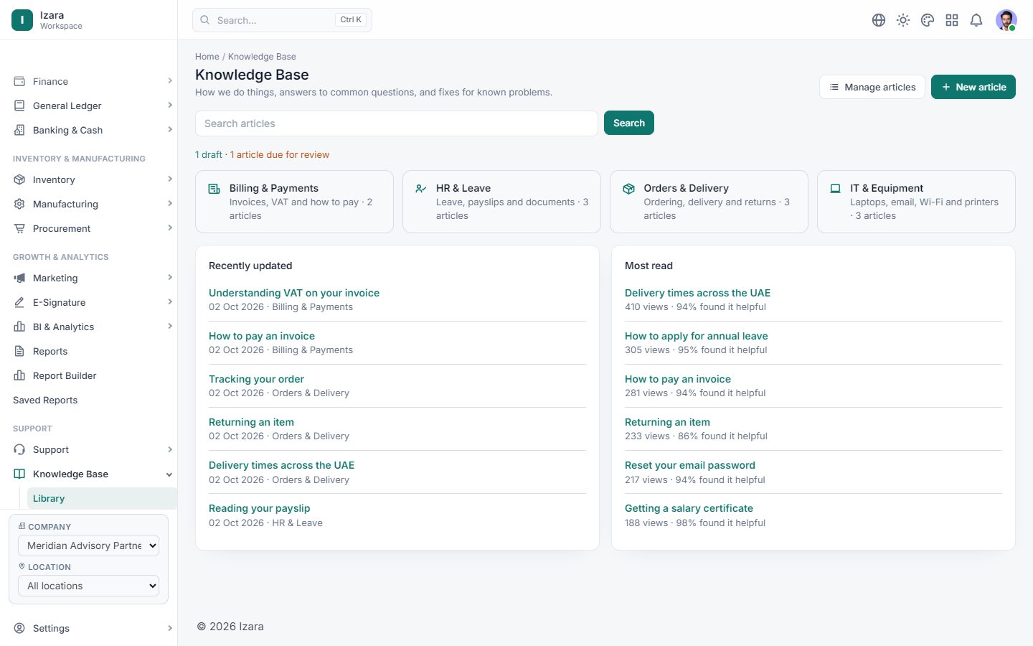
Task: Click the Manufacturing gear icon
Action: (x=19, y=204)
